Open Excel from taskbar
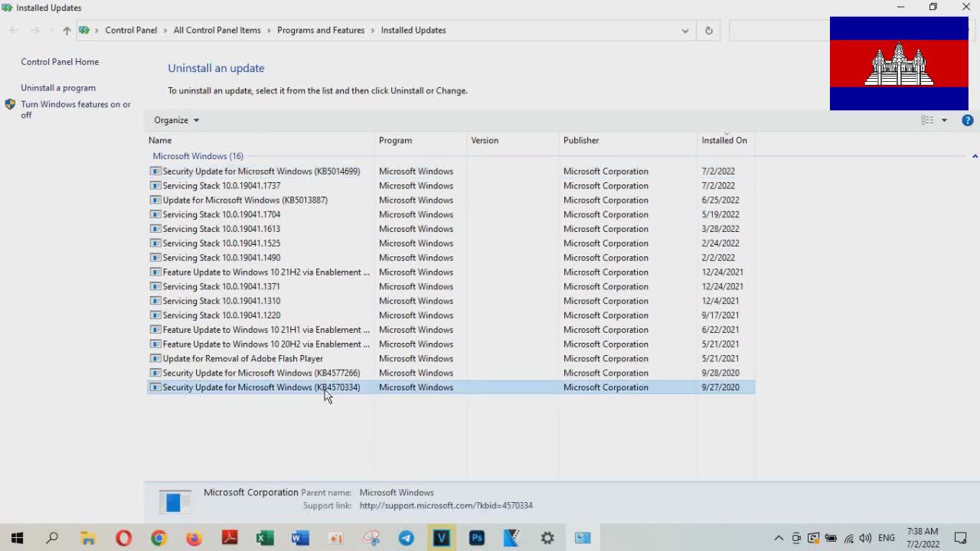 pyautogui.click(x=265, y=538)
